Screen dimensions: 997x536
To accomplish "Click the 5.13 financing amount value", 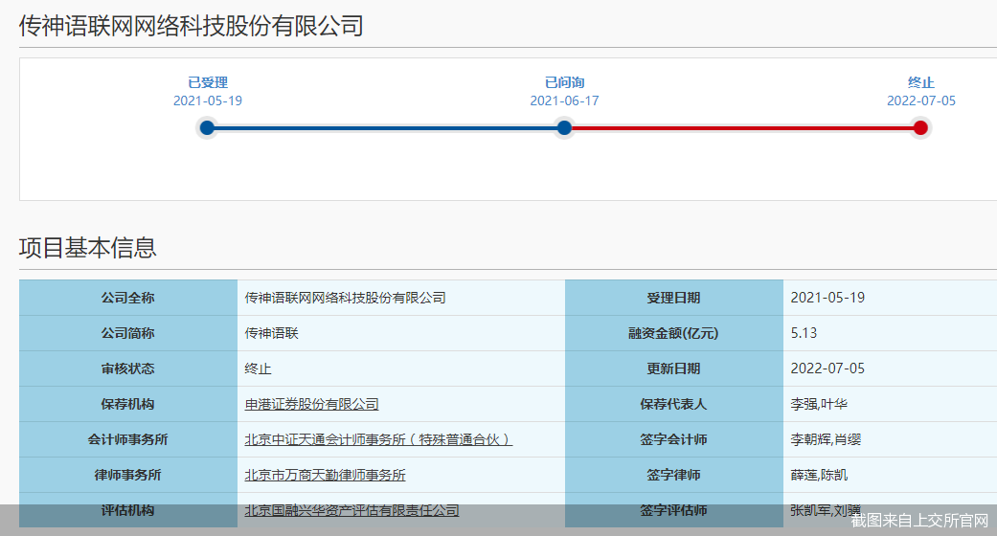I will [804, 333].
